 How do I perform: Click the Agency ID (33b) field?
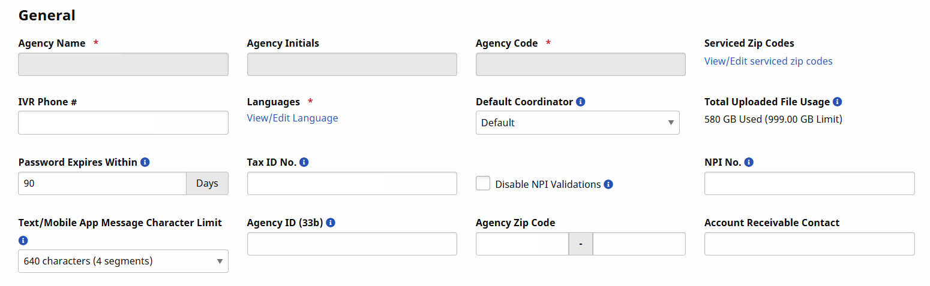(x=352, y=244)
